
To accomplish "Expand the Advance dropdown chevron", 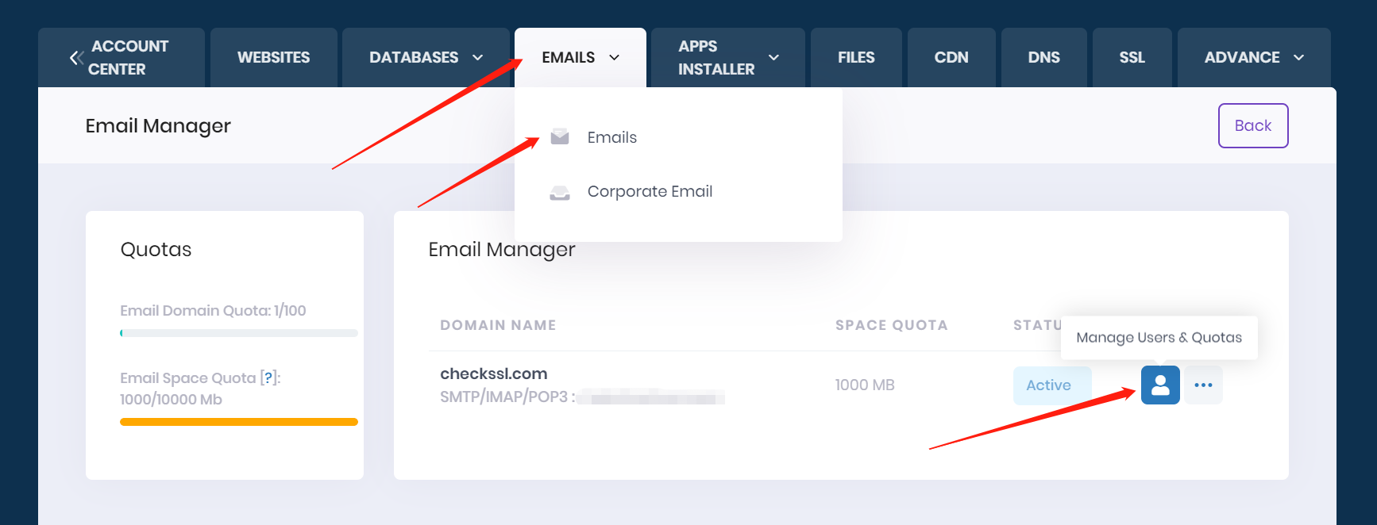I will (x=1299, y=58).
